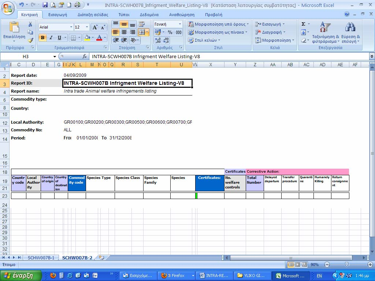Viewport: 375px width, 281px height.
Task: Click the Decrease Decimal icon
Action: 166,40
